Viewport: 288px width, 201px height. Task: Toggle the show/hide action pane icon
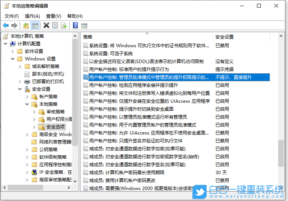(x=84, y=26)
